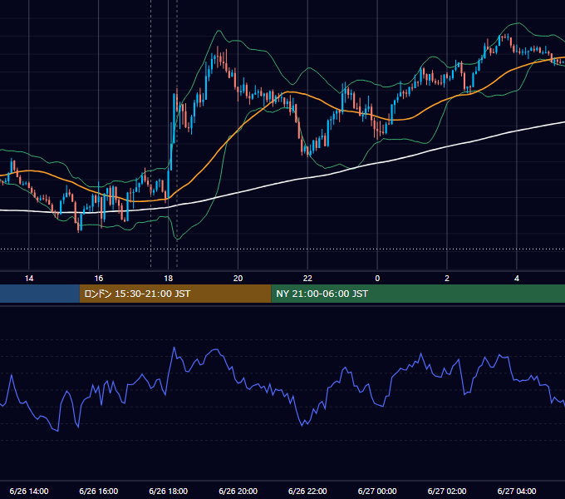The height and width of the screenshot is (499, 565).
Task: Click the 2 hour axis label
Action: [x=447, y=279]
